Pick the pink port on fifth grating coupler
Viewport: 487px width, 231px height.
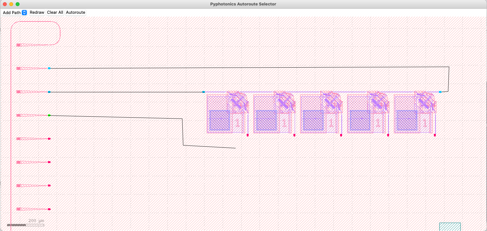point(49,139)
